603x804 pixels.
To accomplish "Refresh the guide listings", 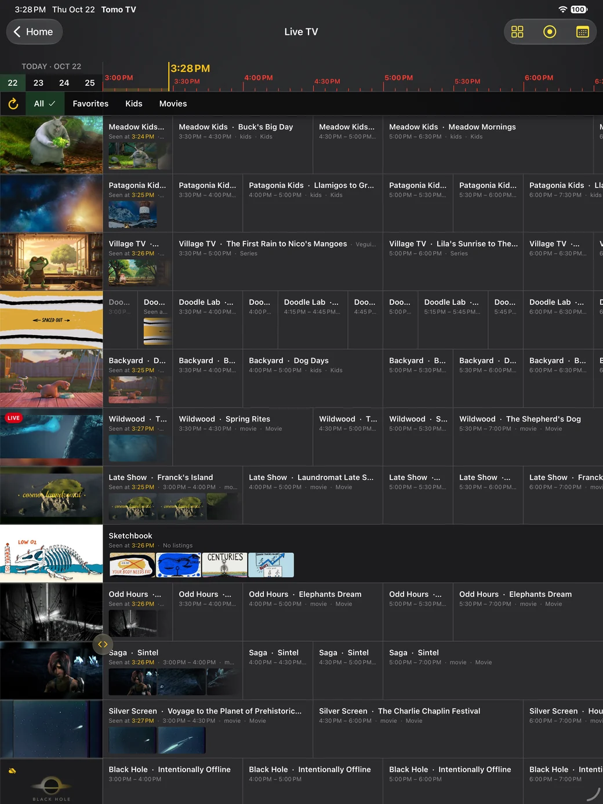I will [x=13, y=104].
